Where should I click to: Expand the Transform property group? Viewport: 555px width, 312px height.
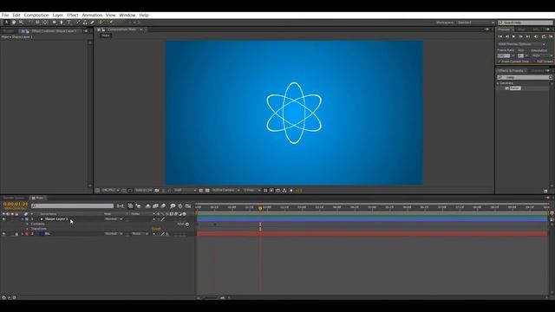point(27,229)
